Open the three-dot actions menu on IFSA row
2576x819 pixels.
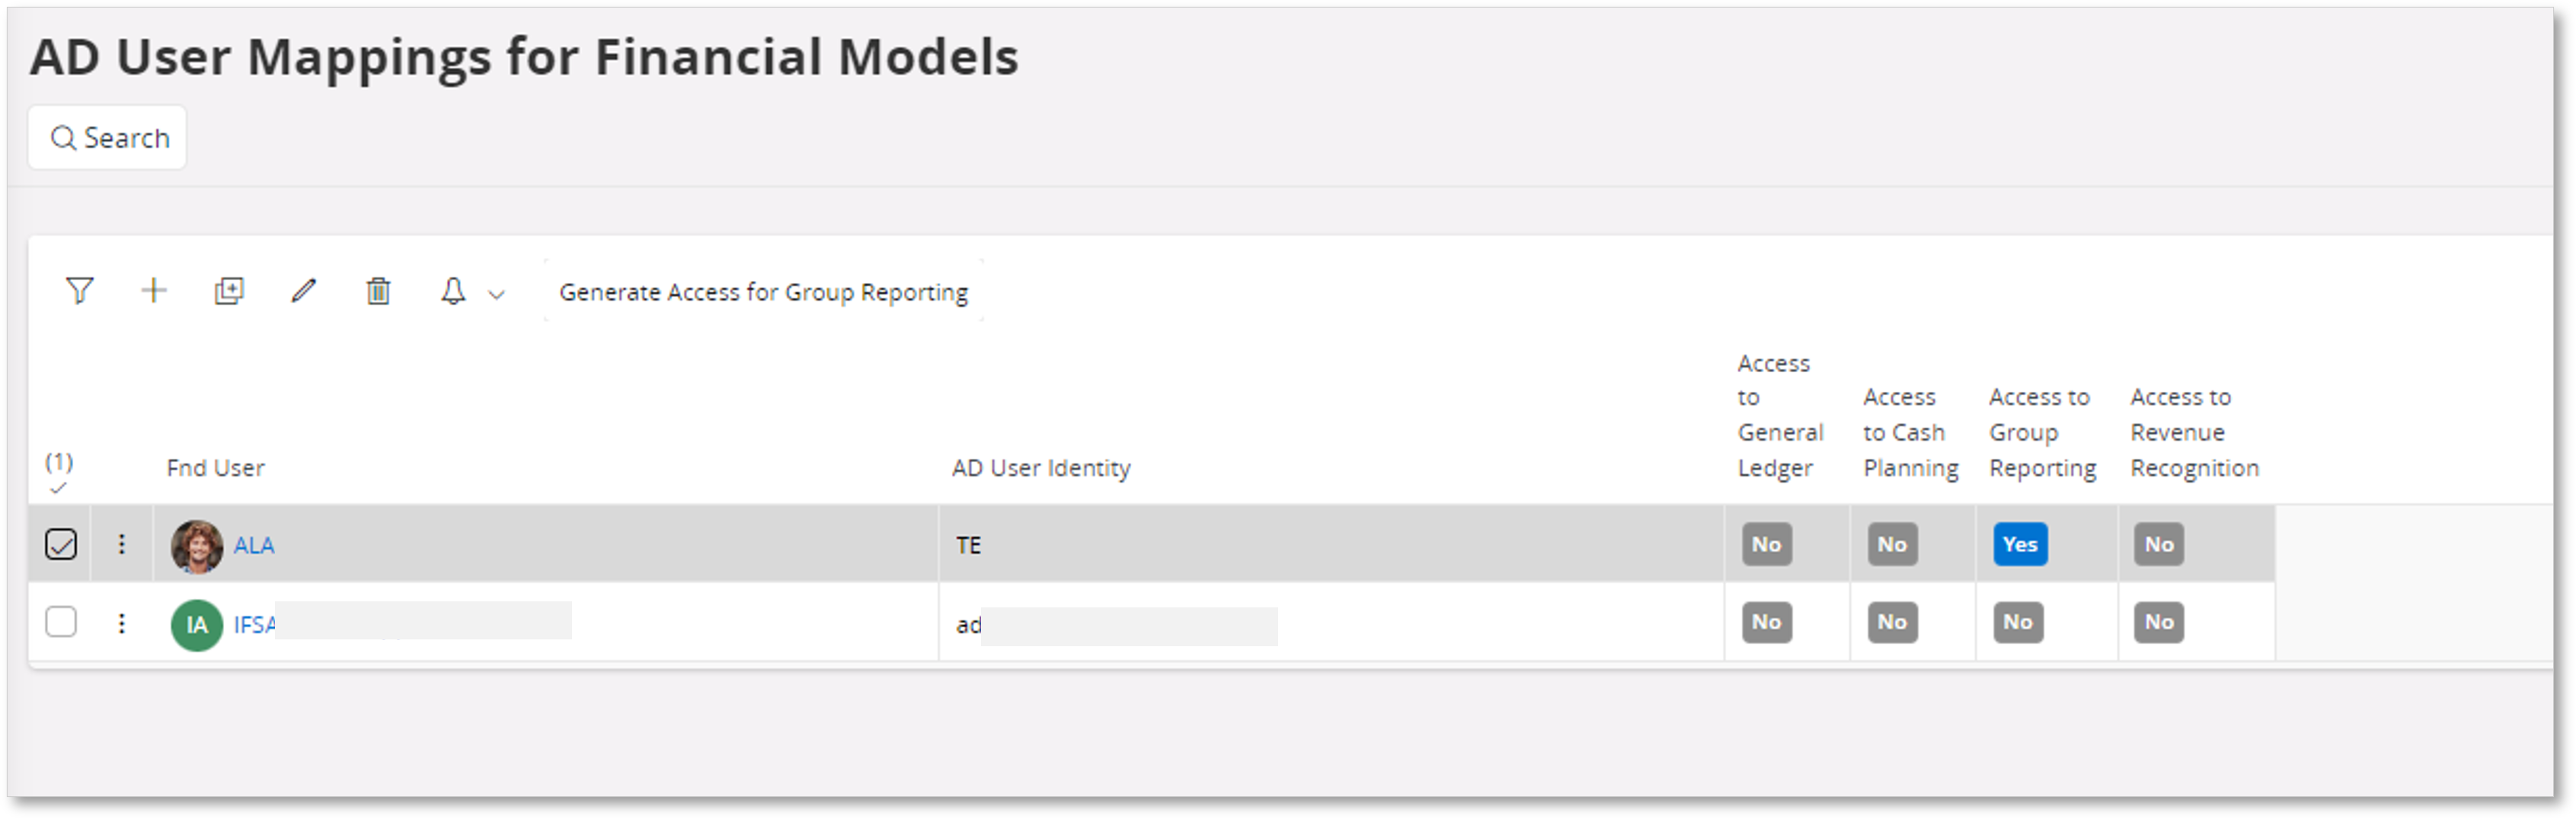pyautogui.click(x=121, y=622)
